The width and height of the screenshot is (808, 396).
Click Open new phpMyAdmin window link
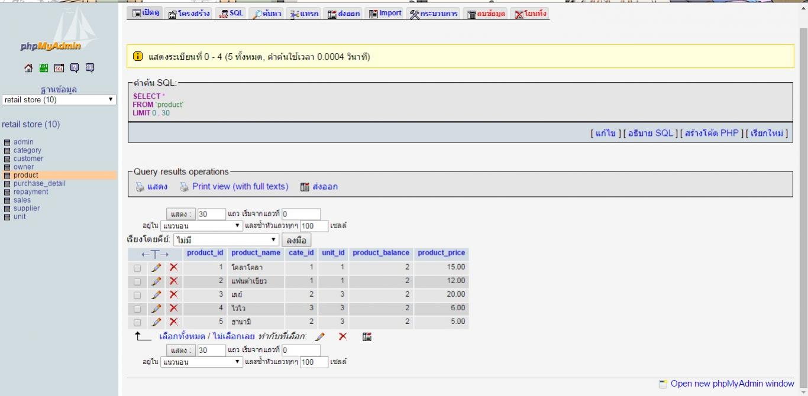click(732, 384)
